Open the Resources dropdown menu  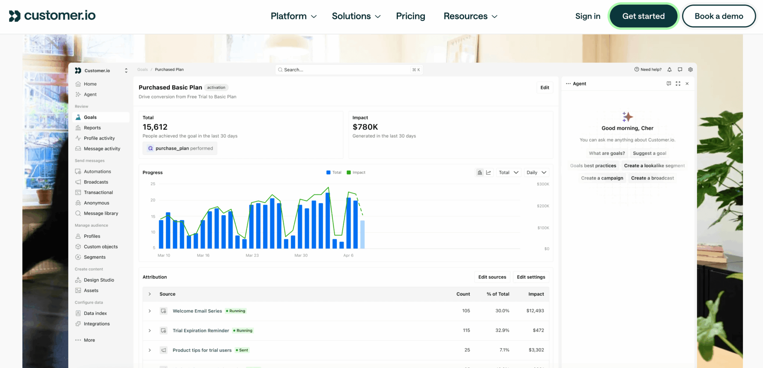click(471, 16)
